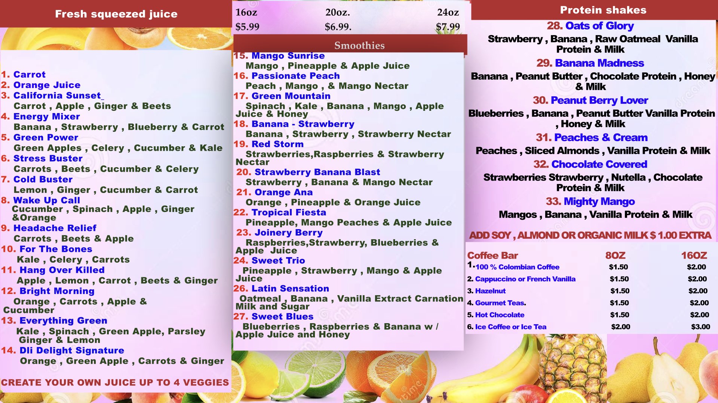Open the Protein shakes header
Screen dimensions: 718x403
tap(603, 10)
